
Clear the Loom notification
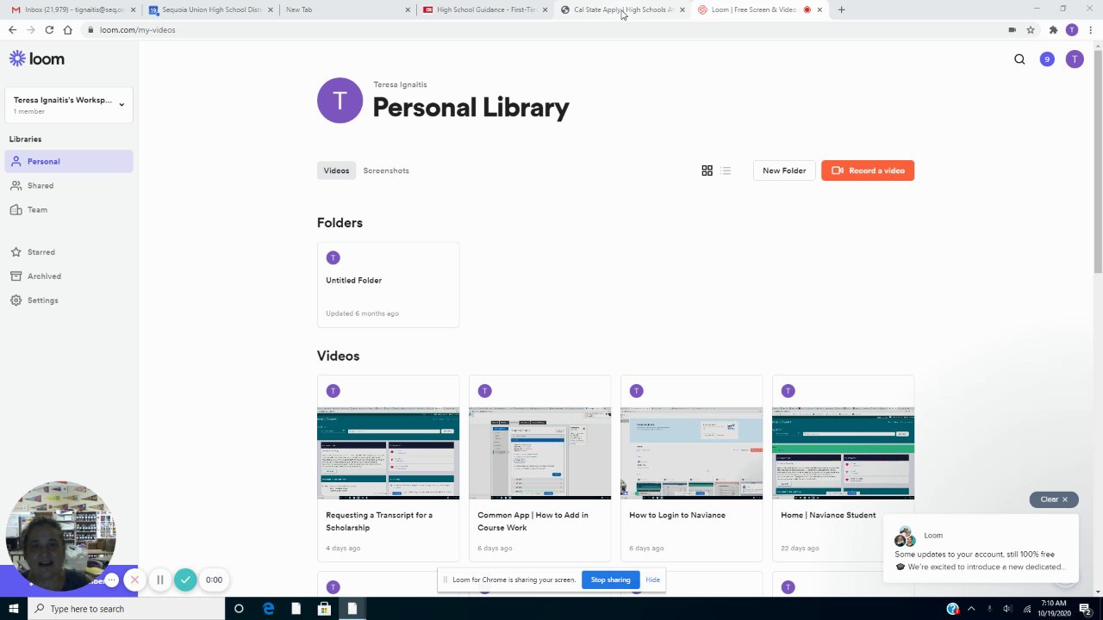[1054, 499]
